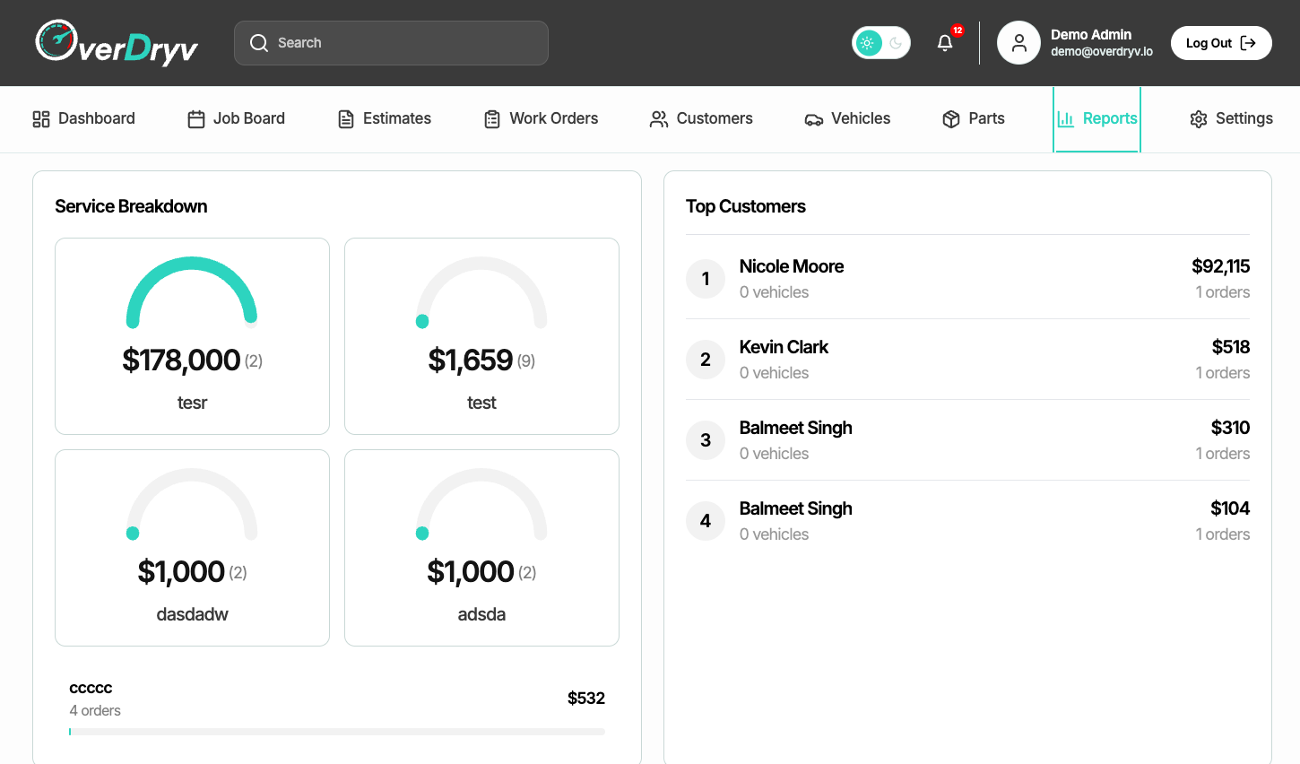Click the Work Orders clipboard icon
Image resolution: width=1300 pixels, height=764 pixels.
point(492,119)
